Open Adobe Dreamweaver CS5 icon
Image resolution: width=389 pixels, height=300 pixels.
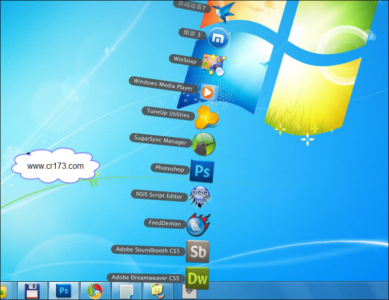197,278
